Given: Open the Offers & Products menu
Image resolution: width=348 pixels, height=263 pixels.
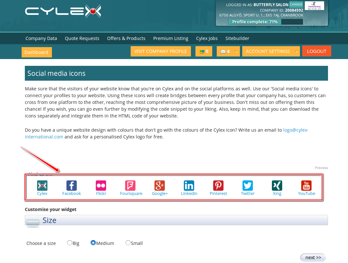Looking at the screenshot, I should click(x=126, y=38).
